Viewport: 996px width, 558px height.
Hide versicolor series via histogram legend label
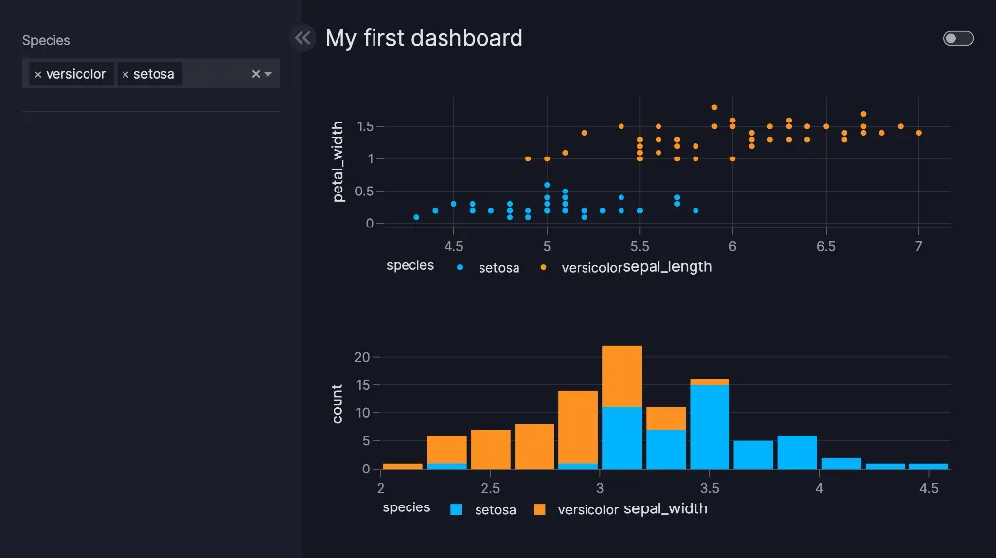(588, 510)
